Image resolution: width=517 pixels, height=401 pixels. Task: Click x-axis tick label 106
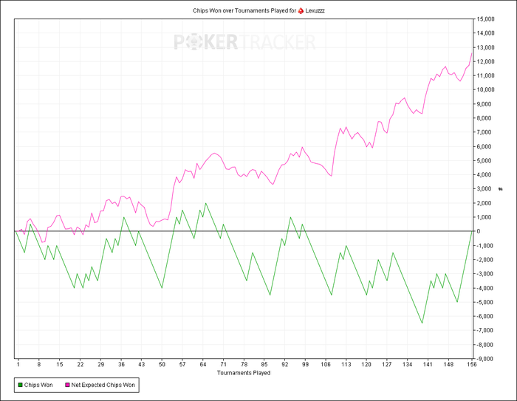(x=326, y=364)
